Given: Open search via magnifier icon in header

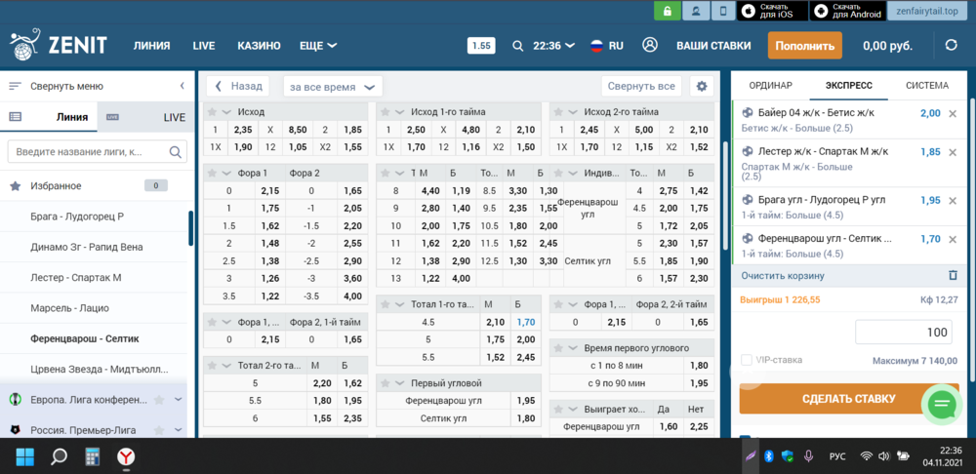Looking at the screenshot, I should pyautogui.click(x=518, y=46).
